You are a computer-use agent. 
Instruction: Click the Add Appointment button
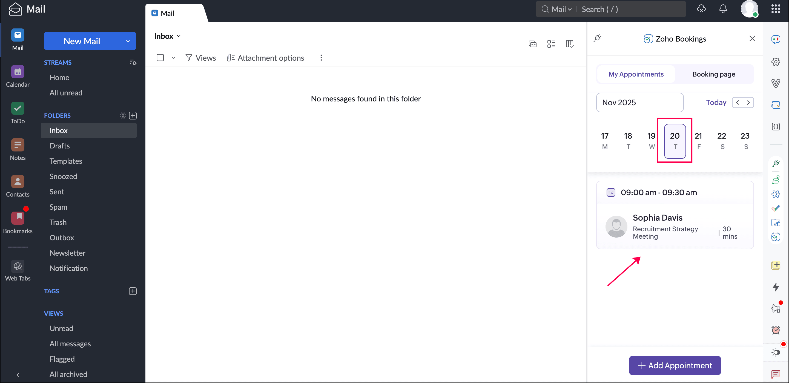click(x=675, y=365)
